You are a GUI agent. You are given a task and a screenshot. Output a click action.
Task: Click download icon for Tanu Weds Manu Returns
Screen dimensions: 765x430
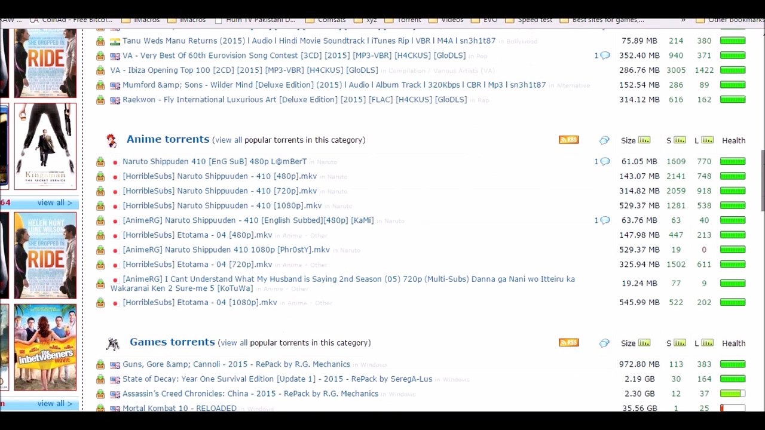click(100, 41)
